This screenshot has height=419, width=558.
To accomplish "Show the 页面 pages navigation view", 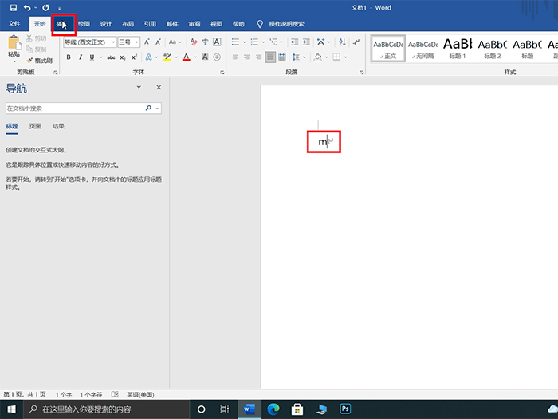I will [x=35, y=126].
